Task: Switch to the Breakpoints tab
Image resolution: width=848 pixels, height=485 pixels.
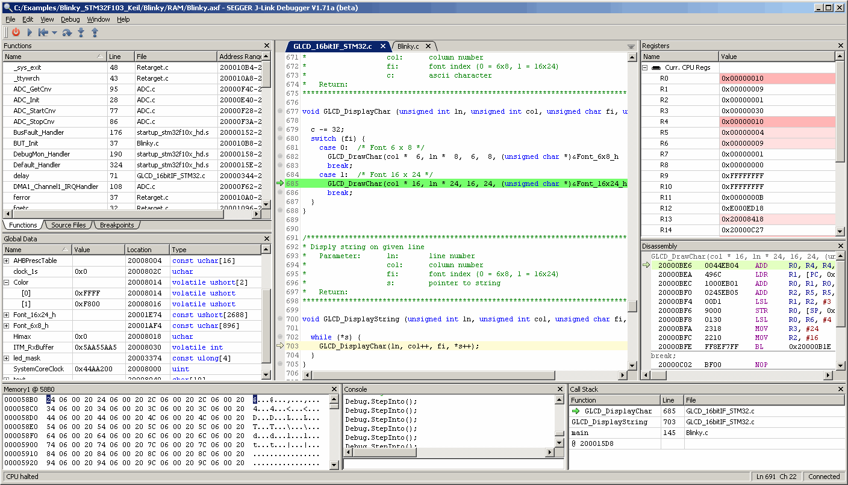Action: click(117, 225)
